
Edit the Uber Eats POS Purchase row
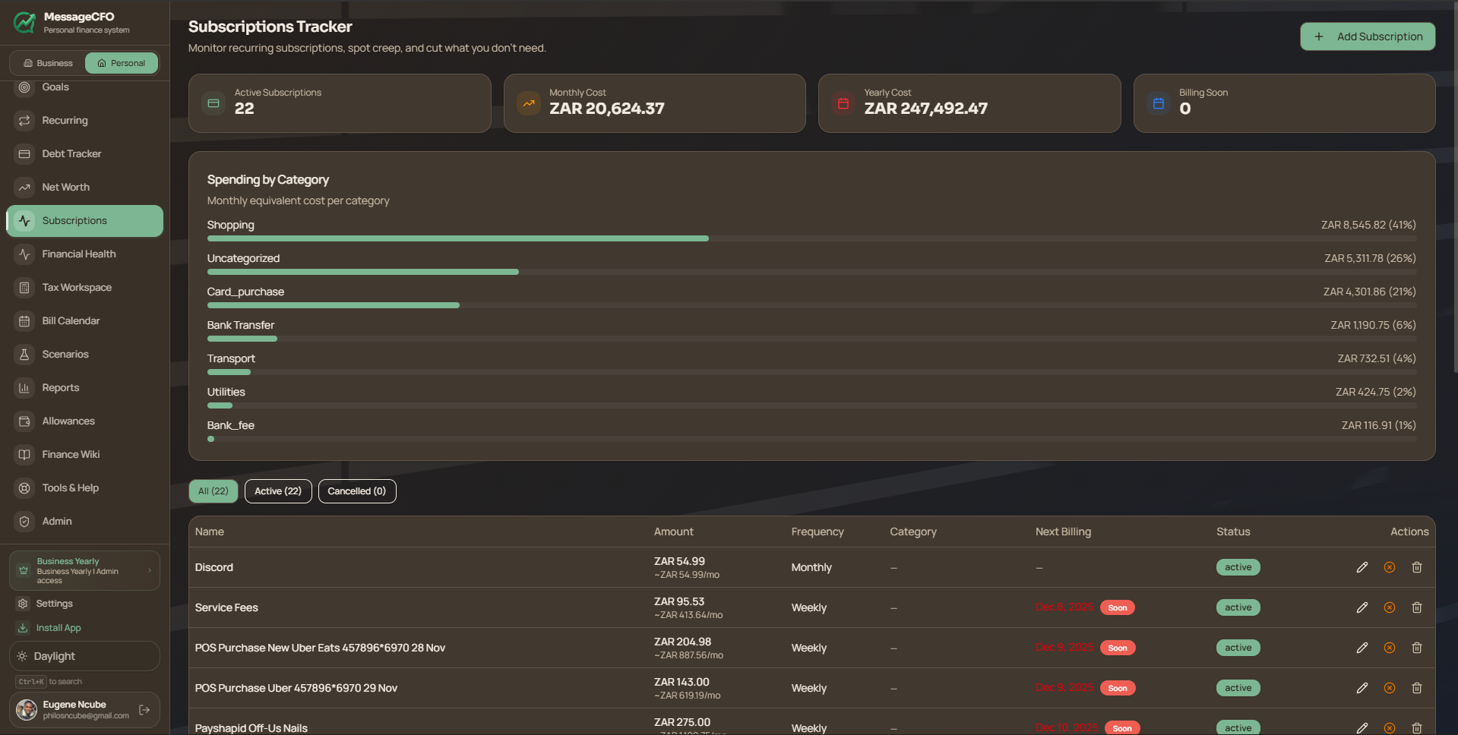tap(1362, 648)
